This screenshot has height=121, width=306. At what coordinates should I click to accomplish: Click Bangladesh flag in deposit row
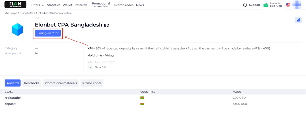click(x=142, y=104)
